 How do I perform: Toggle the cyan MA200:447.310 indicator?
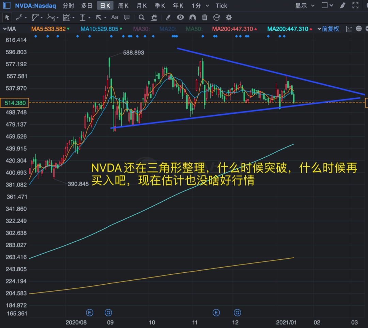[x=290, y=29]
